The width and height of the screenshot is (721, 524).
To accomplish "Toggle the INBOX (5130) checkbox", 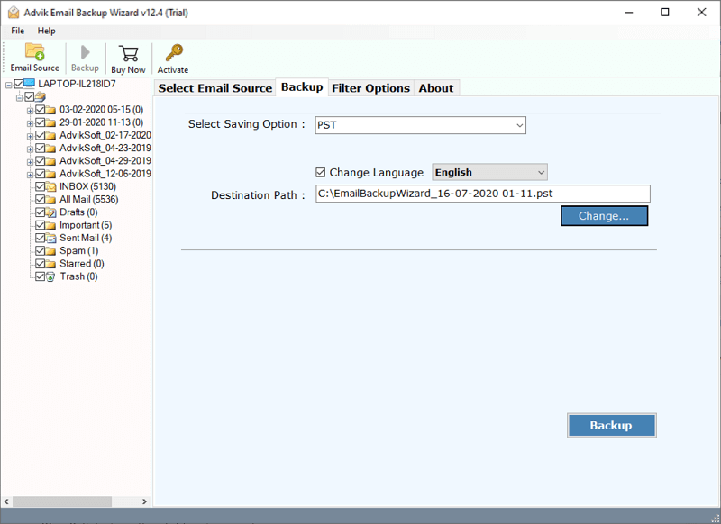I will (x=40, y=186).
